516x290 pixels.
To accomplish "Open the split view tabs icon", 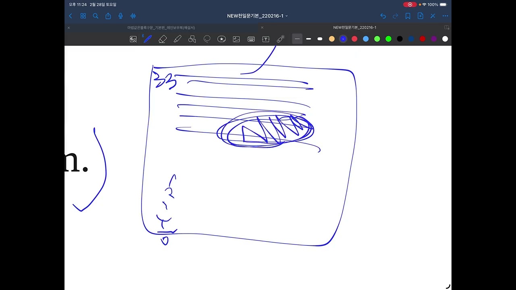I will tap(447, 27).
